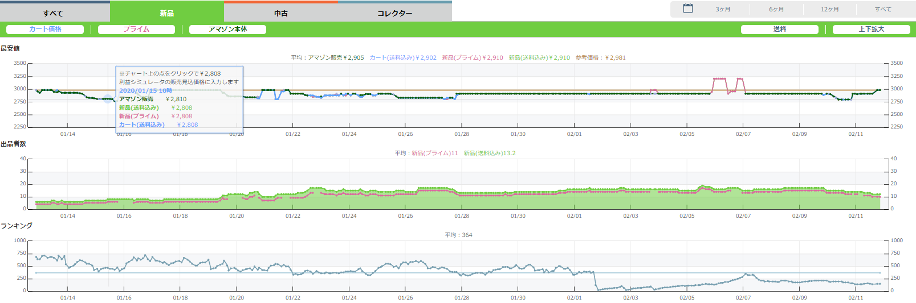The height and width of the screenshot is (303, 916).
Task: Open the 中古 tab
Action: [281, 13]
